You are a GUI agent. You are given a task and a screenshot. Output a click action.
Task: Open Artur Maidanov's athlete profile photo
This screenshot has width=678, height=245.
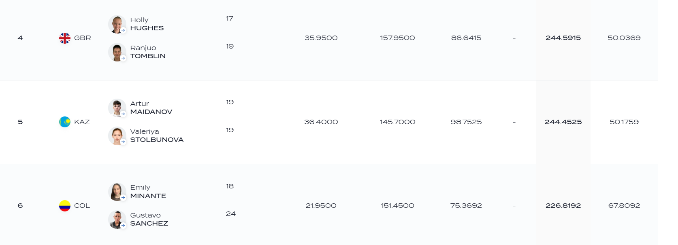pyautogui.click(x=117, y=108)
